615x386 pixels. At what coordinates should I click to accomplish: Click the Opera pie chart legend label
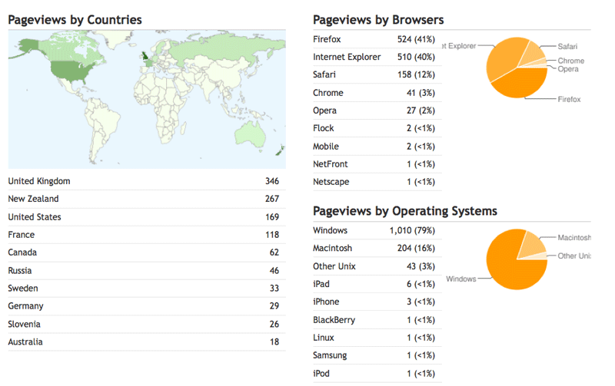tap(568, 69)
